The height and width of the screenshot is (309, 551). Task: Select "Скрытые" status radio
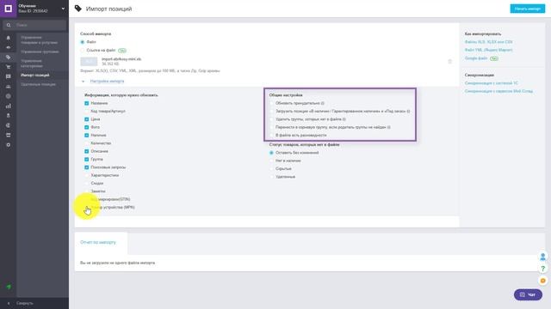point(271,169)
